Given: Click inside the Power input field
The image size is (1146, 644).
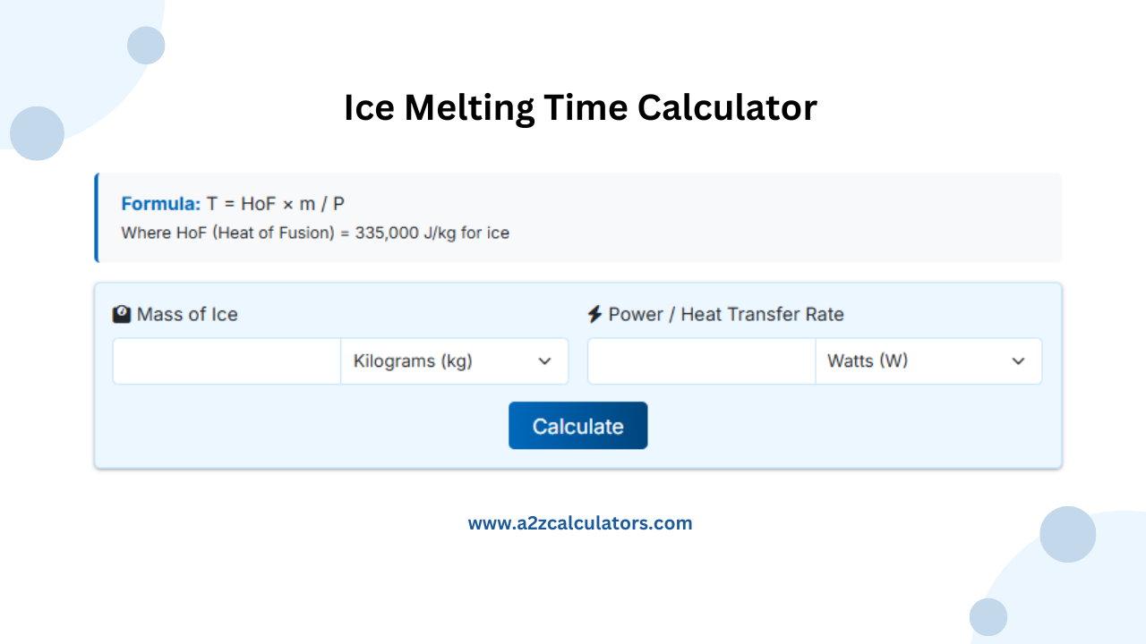Looking at the screenshot, I should point(700,360).
